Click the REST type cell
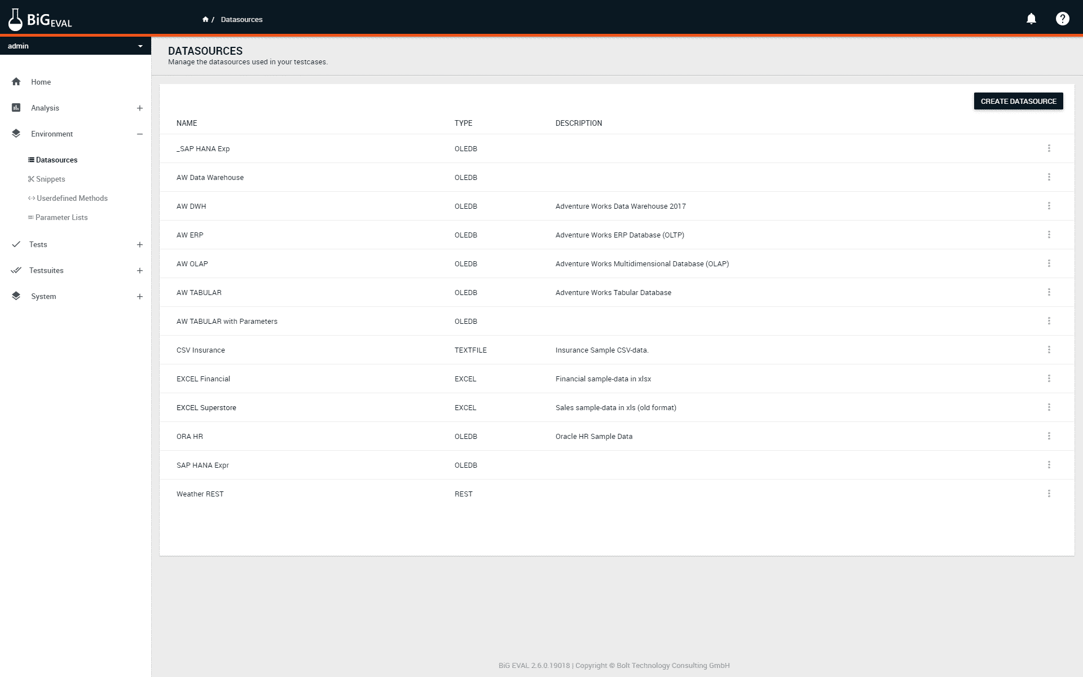 click(463, 494)
